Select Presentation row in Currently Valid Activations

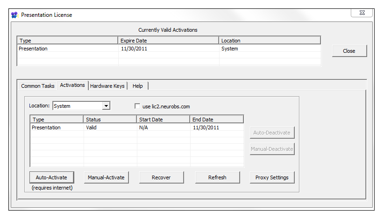pos(169,49)
